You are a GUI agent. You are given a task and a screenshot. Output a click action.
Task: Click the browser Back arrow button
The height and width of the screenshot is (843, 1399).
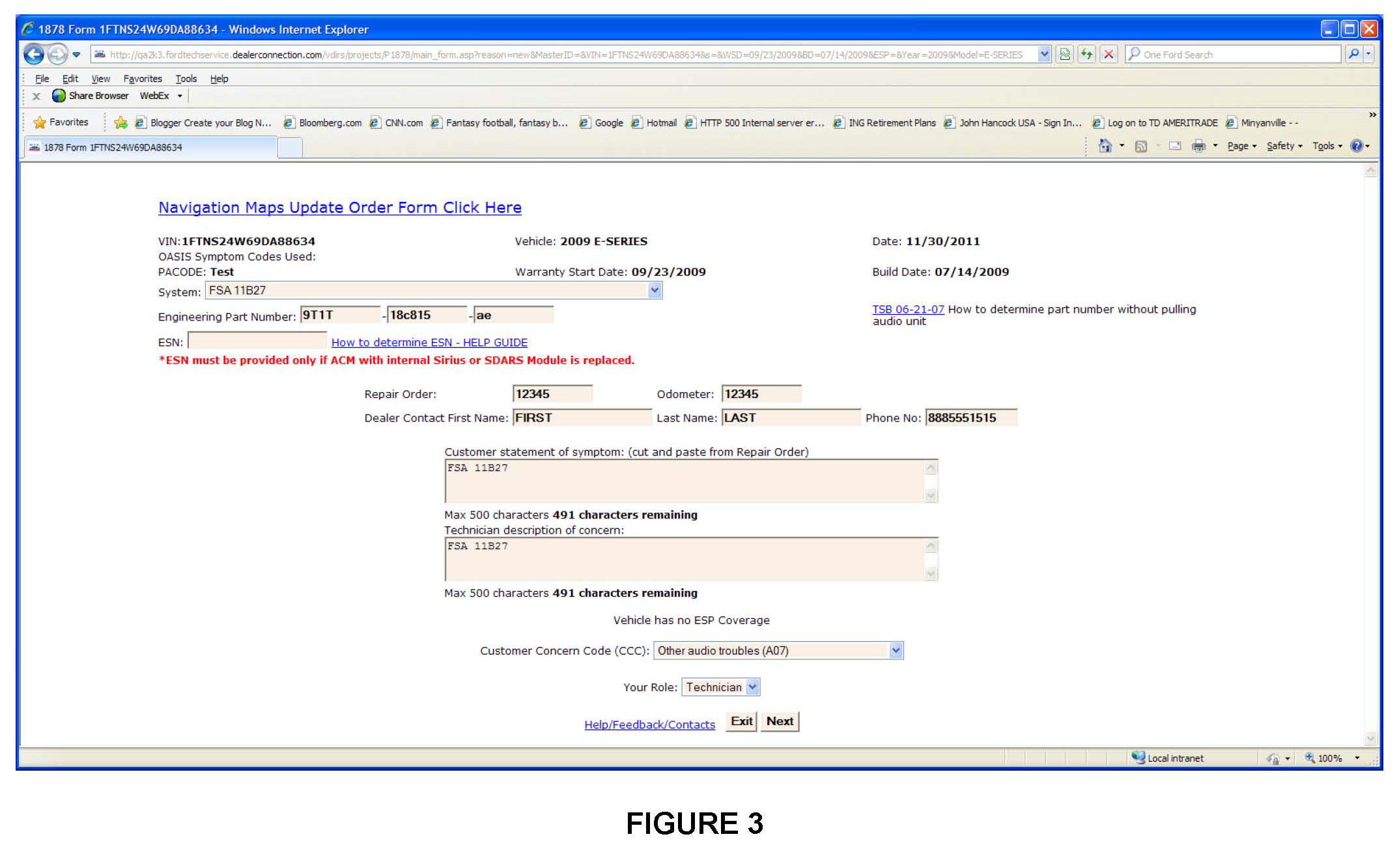(x=33, y=55)
